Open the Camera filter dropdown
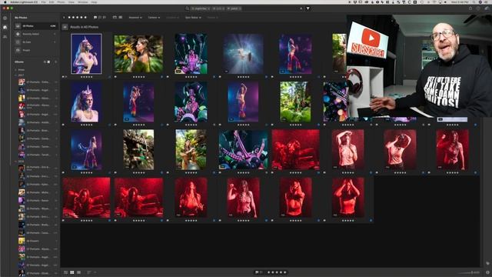The width and height of the screenshot is (492, 277). pos(154,18)
